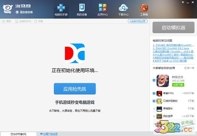Close the 海马玩 window

[x=193, y=2]
